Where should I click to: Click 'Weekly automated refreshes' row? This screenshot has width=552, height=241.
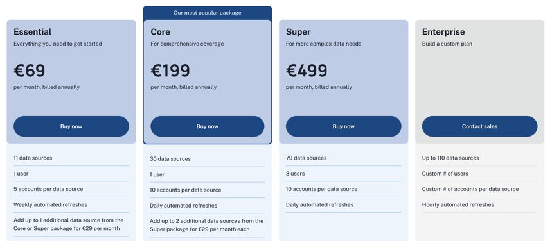pos(71,205)
